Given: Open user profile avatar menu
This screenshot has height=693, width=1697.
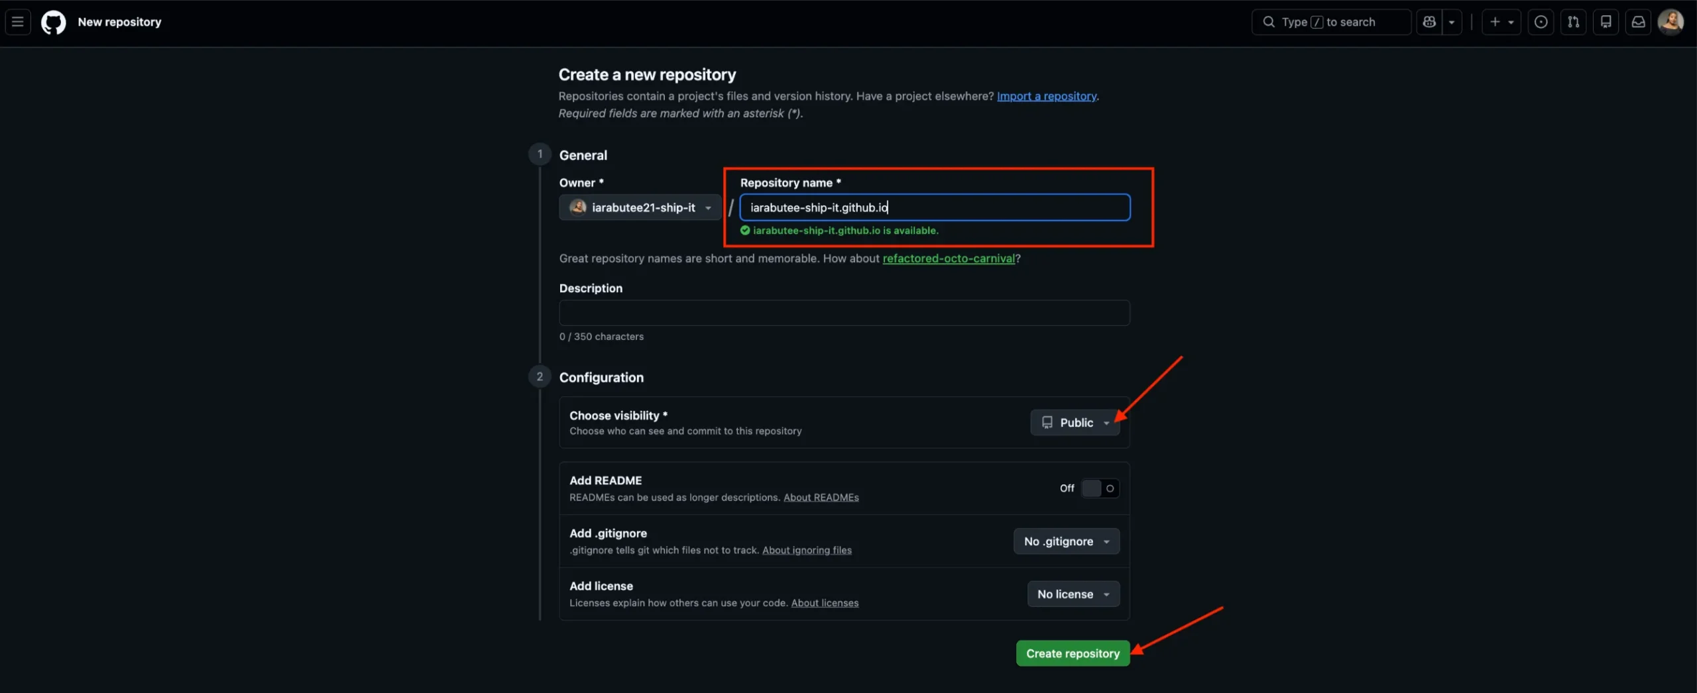Looking at the screenshot, I should [1670, 22].
